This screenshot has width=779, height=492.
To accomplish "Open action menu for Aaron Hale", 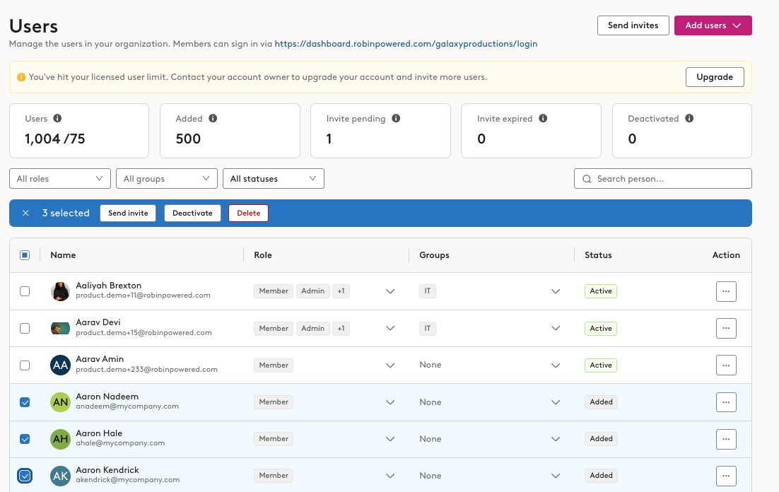I will 726,439.
